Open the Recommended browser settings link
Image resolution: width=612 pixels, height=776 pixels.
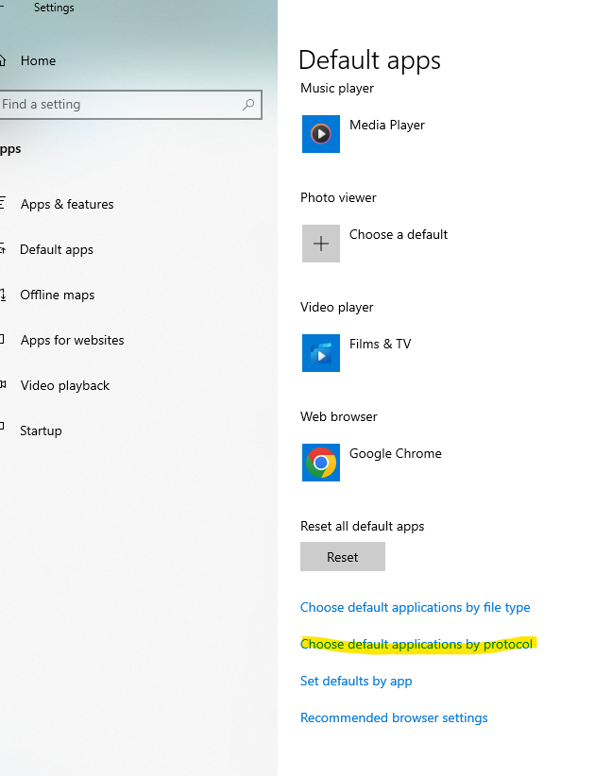(x=394, y=717)
